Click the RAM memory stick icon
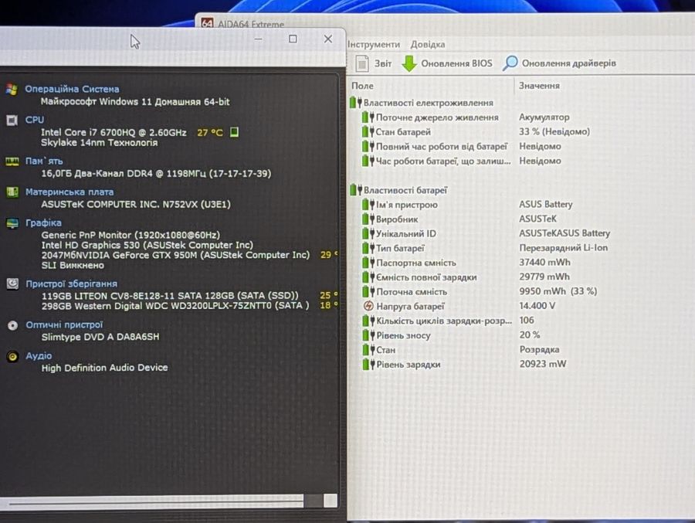The width and height of the screenshot is (695, 523). tap(12, 161)
